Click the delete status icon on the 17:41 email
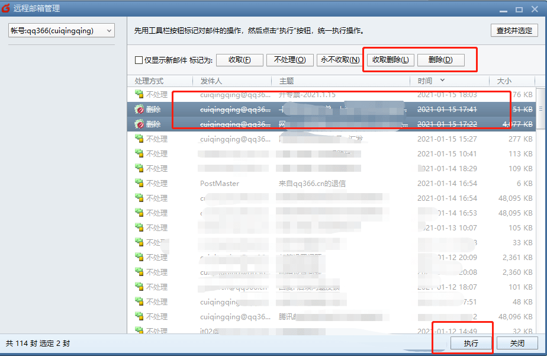The image size is (547, 356). (x=139, y=110)
